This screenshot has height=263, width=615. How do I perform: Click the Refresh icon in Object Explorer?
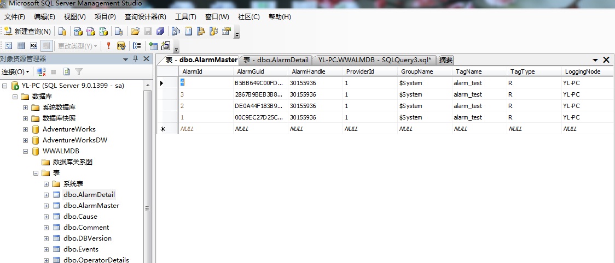coord(66,72)
